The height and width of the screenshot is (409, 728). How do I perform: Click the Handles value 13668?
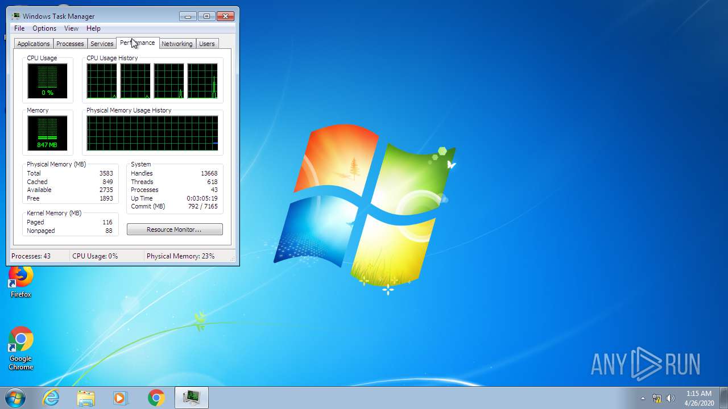[209, 173]
